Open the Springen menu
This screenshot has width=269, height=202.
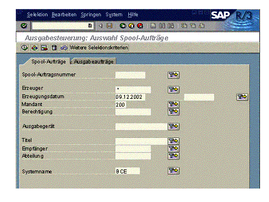click(91, 15)
